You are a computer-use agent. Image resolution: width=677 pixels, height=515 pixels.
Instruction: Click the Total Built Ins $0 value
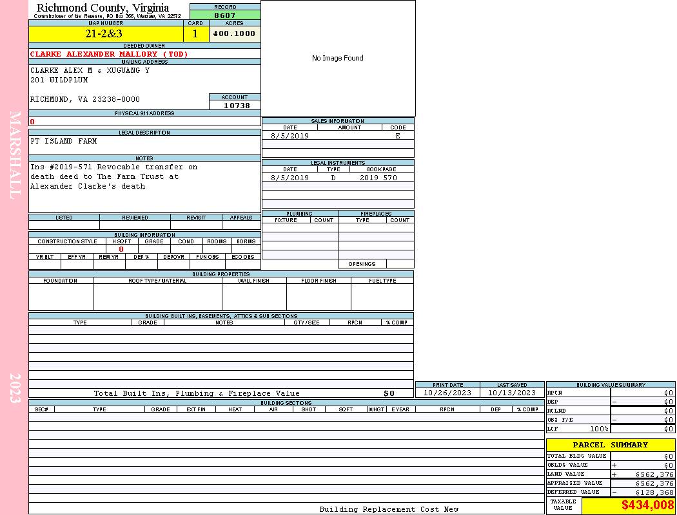pos(389,393)
